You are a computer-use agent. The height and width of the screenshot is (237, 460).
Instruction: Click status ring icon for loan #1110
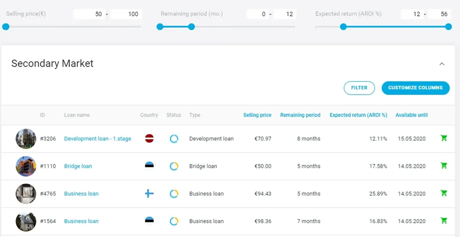(174, 166)
